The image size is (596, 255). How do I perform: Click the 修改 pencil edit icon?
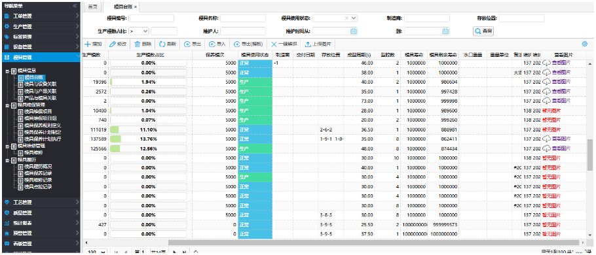click(112, 44)
